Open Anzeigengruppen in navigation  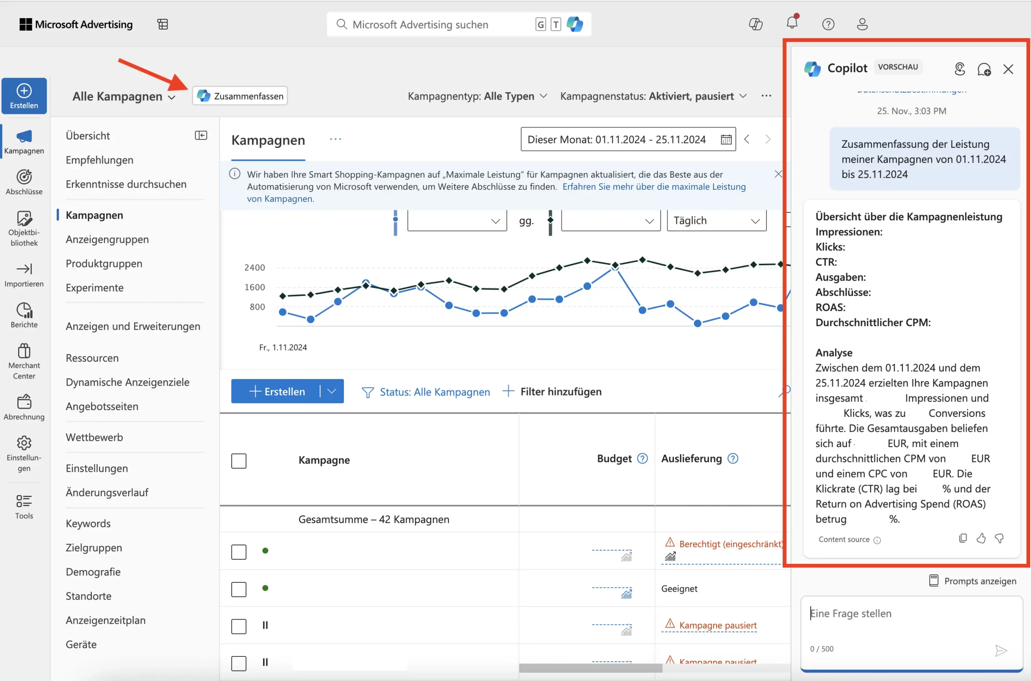[107, 239]
